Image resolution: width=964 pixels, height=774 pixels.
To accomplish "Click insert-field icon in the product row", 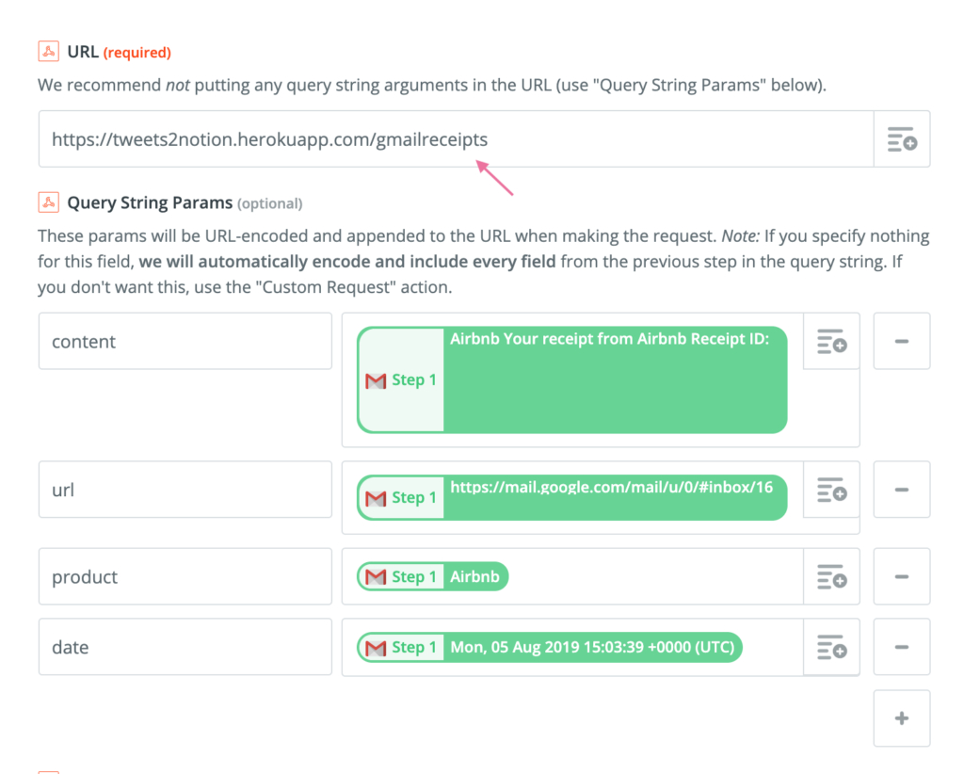I will (x=831, y=576).
